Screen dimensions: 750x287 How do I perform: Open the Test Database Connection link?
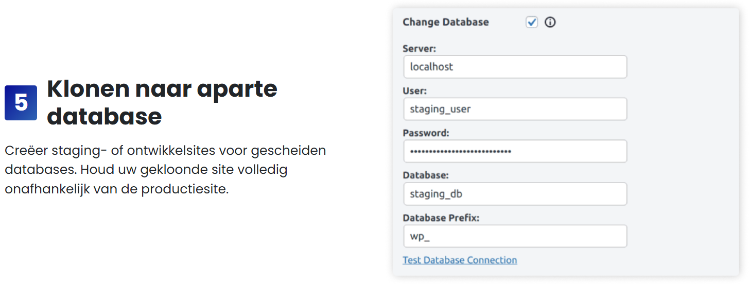pos(460,260)
